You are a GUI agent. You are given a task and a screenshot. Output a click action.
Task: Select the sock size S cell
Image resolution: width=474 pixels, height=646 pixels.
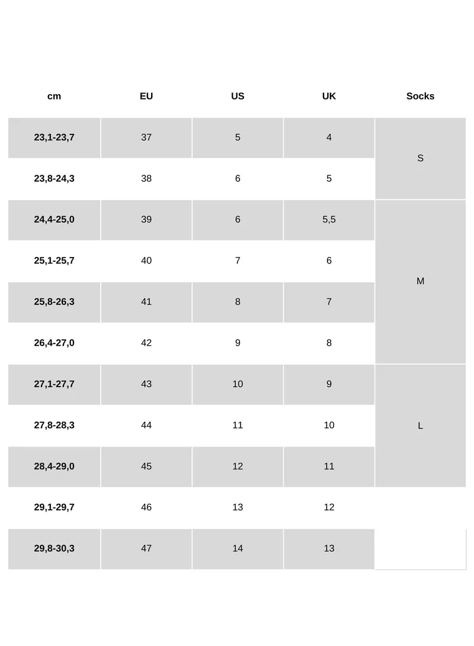point(420,158)
